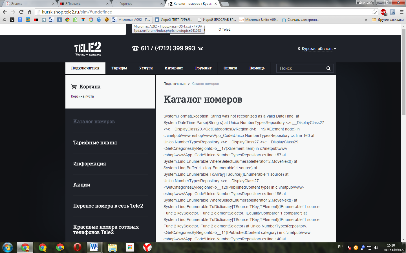Click the Каталог номеров sidebar link

click(x=94, y=121)
